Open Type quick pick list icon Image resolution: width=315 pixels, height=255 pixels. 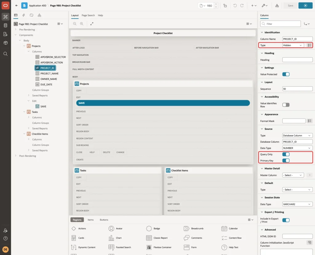click(309, 45)
